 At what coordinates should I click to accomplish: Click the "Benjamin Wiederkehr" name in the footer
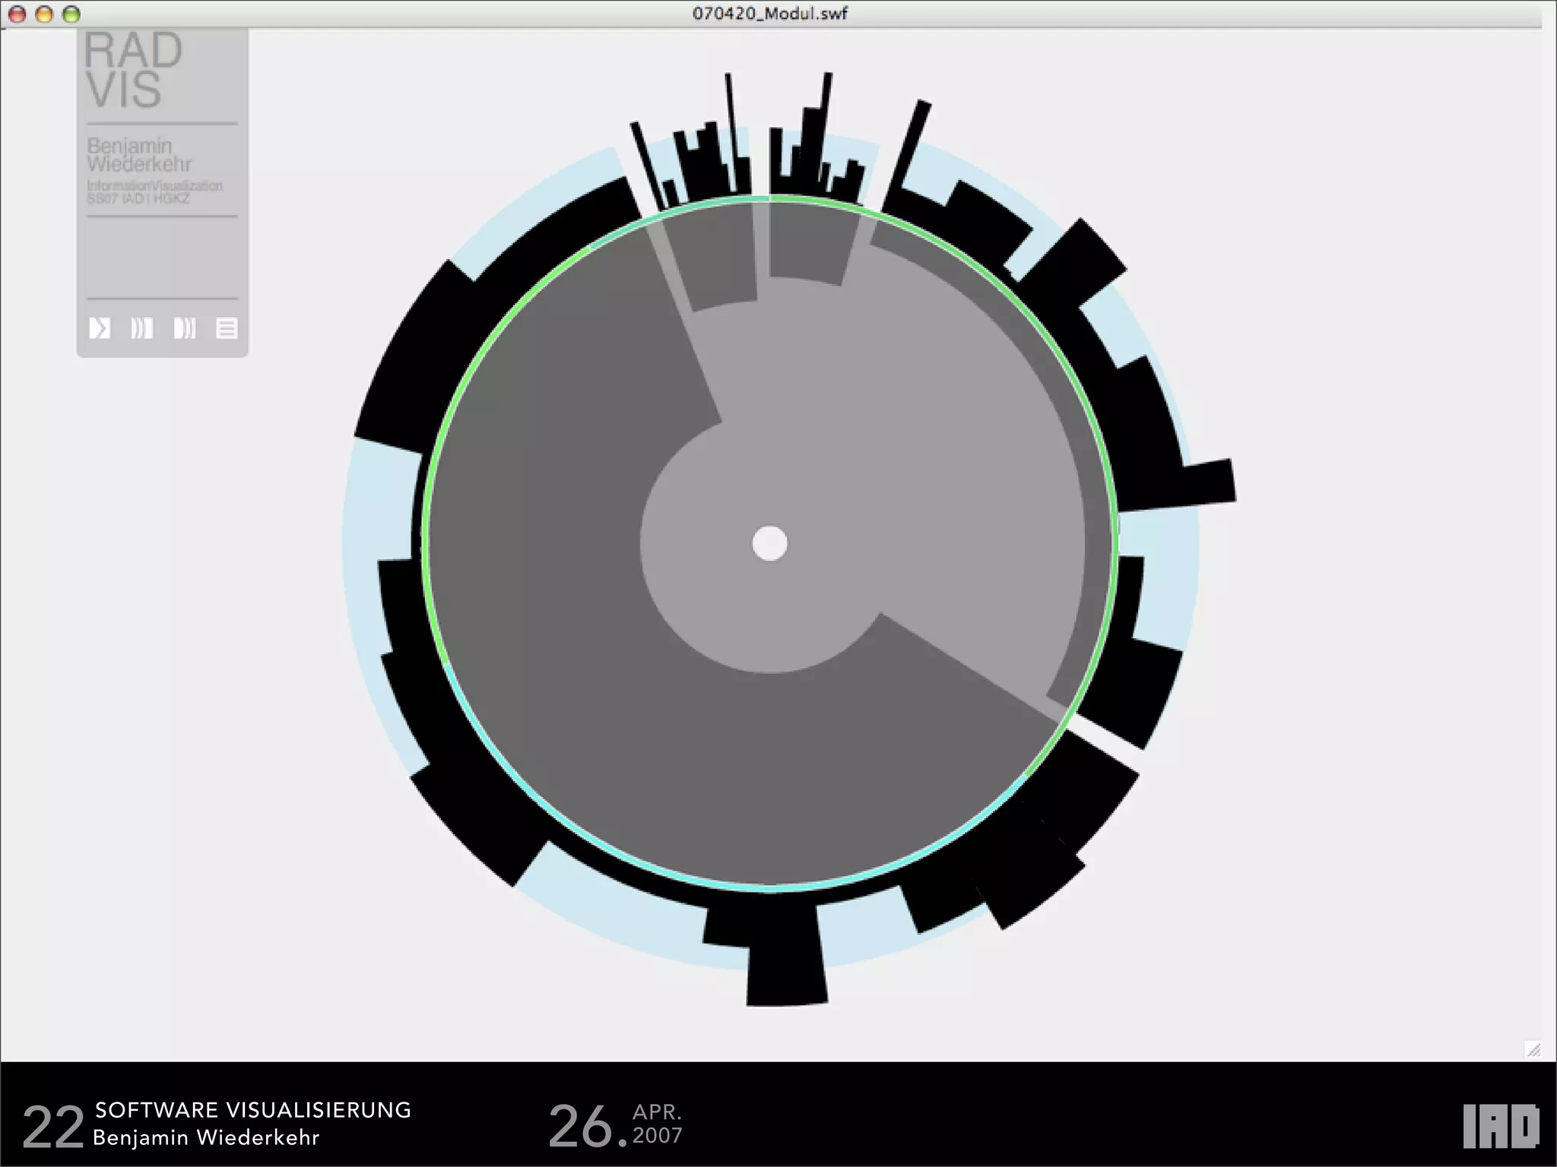click(206, 1137)
